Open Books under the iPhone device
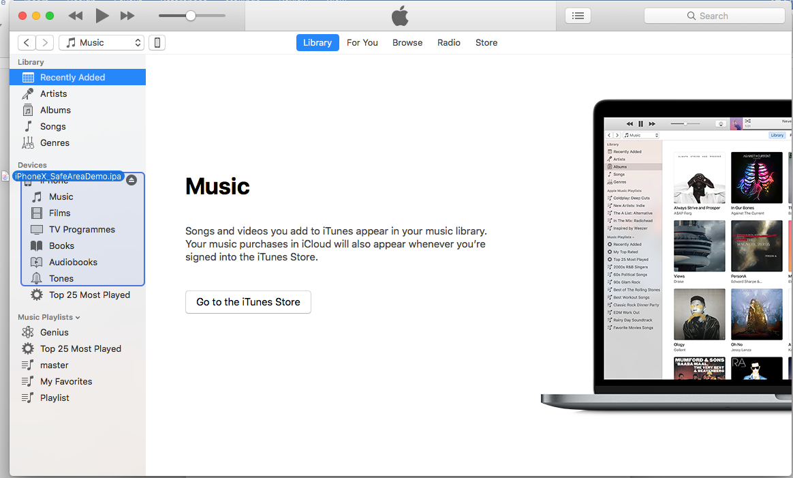 (82, 245)
